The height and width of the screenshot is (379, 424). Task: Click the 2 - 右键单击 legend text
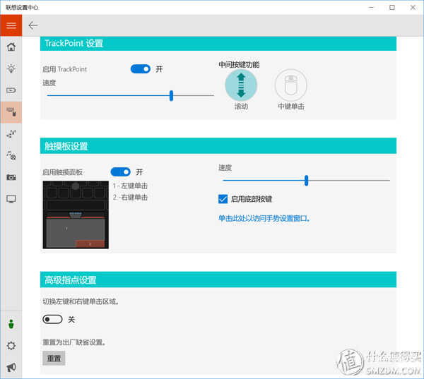tap(130, 198)
